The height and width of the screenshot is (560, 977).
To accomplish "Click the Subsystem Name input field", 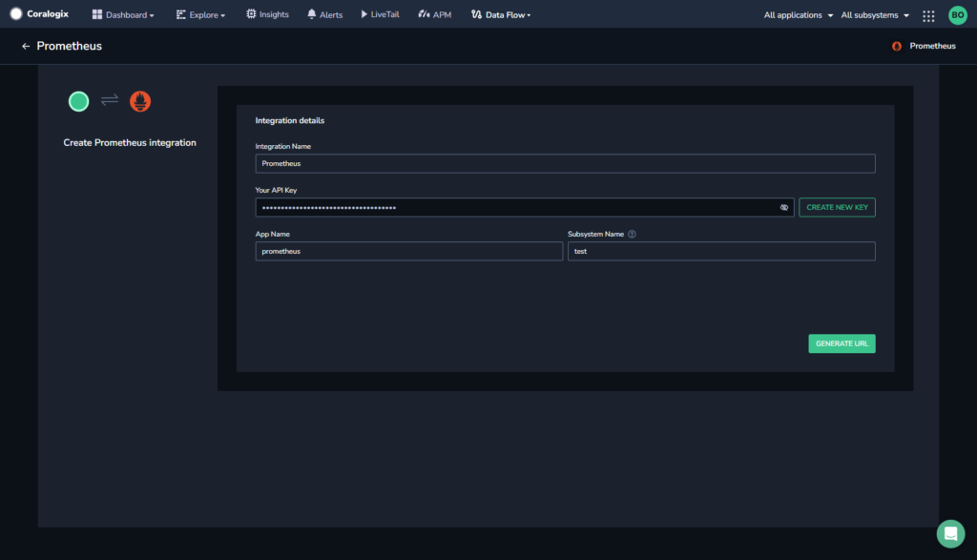I will (721, 251).
